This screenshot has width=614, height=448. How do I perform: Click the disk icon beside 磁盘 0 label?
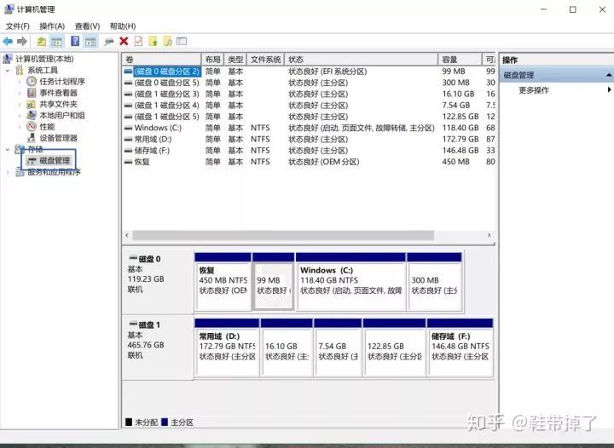pyautogui.click(x=133, y=258)
